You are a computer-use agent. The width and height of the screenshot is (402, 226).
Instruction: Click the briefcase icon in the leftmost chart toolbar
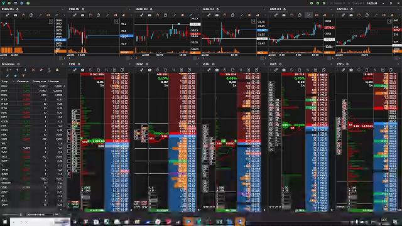15,15
